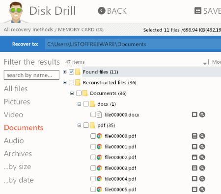
Task: Click All recovery methods breadcrumb
Action: (28, 29)
